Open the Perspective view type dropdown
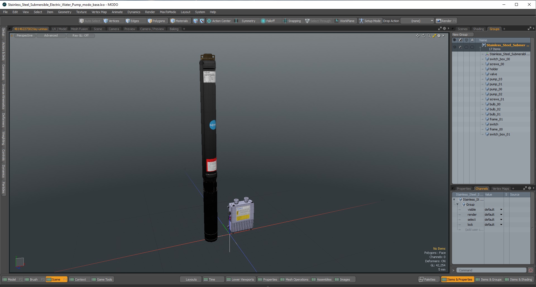This screenshot has width=536, height=287. (x=25, y=36)
